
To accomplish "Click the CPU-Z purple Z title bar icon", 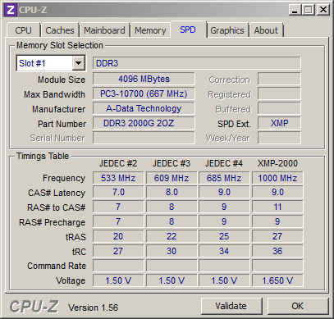I will click(11, 10).
